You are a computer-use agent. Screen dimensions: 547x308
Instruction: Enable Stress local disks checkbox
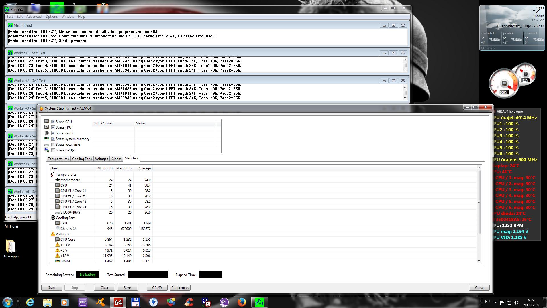(53, 145)
